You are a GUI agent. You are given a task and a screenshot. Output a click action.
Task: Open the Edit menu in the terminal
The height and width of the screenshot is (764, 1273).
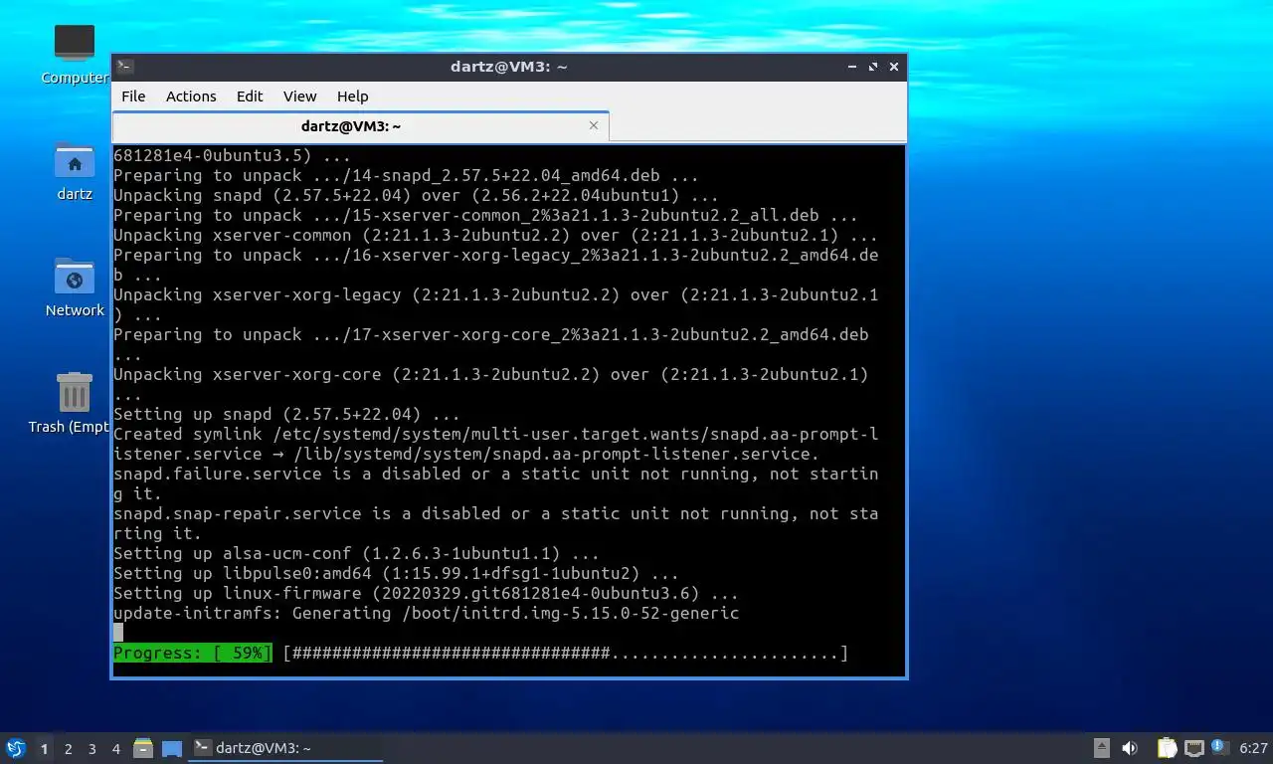250,96
